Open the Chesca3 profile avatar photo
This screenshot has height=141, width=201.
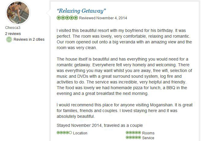18,12
